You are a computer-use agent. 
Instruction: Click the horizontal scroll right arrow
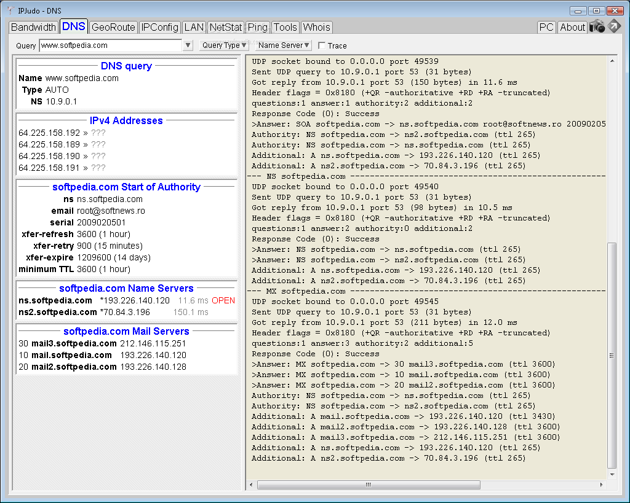(602, 485)
